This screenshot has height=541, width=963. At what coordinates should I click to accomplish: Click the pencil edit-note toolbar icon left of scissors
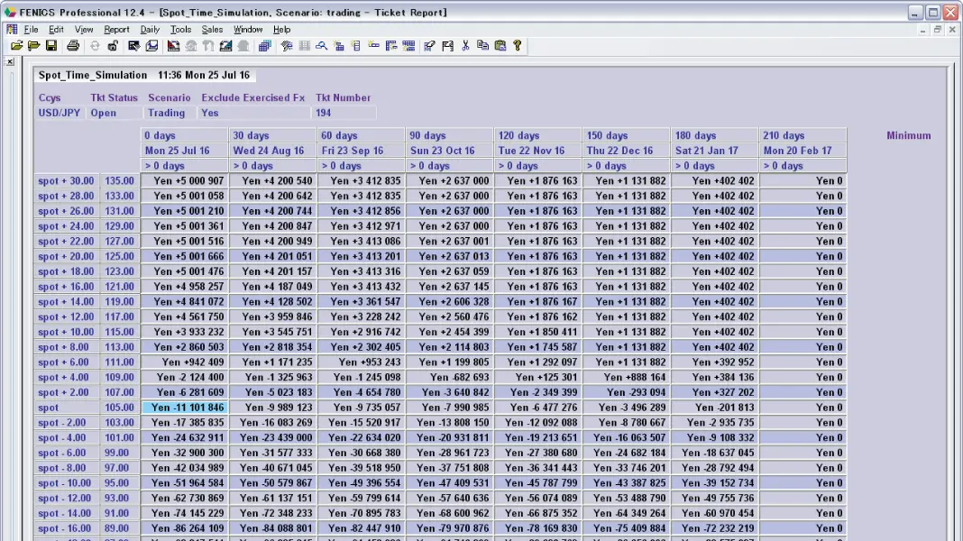(430, 45)
